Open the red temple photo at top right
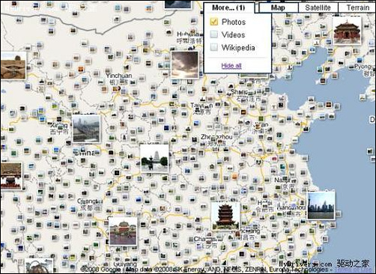Viewport: 376px width, 274px height. [x=347, y=31]
